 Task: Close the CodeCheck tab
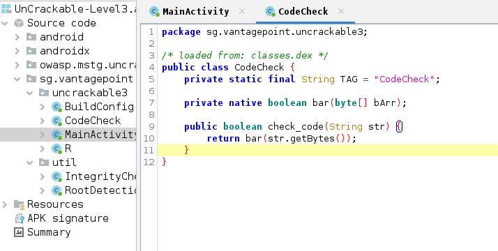pos(341,11)
